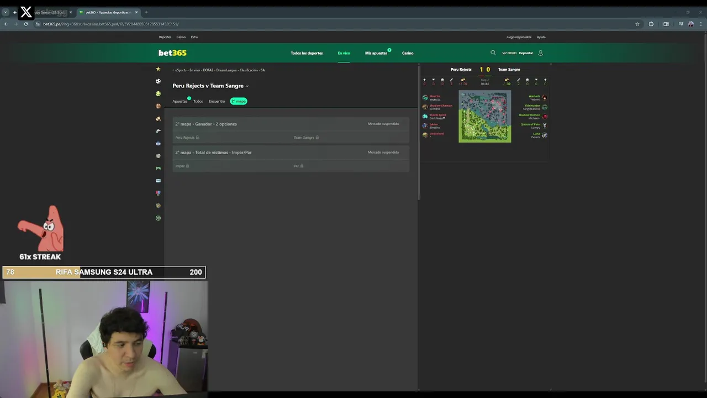Click Deportes in the top bar
Image resolution: width=707 pixels, height=398 pixels.
(165, 37)
